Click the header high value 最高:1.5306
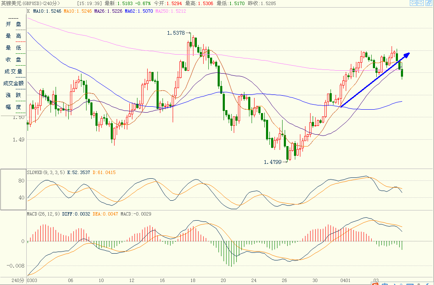Image resolution: width=434 pixels, height=285 pixels. (x=199, y=3)
